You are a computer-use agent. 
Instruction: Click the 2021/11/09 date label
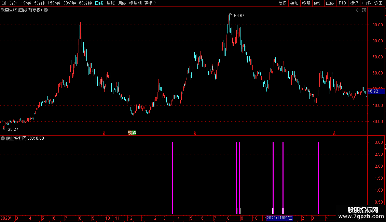point(279,218)
